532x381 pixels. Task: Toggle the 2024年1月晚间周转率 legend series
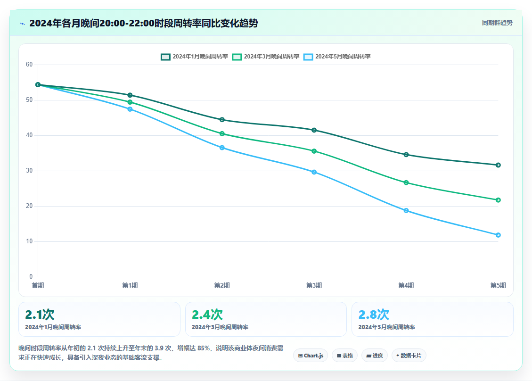click(195, 57)
